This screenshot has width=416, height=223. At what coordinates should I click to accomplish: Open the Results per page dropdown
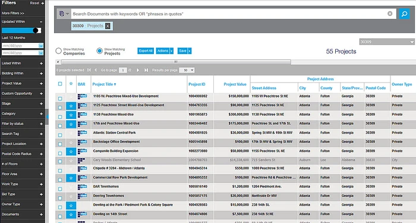[x=187, y=70]
